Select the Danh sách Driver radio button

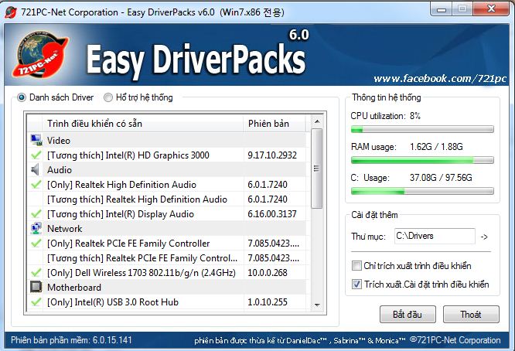[22, 97]
